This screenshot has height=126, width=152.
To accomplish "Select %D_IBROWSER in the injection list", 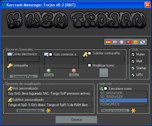I will [123, 97].
